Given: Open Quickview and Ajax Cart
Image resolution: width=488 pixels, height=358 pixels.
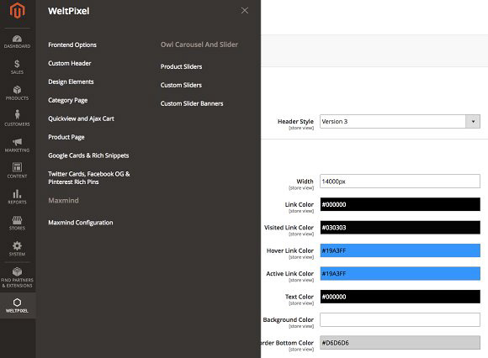Looking at the screenshot, I should pos(81,118).
